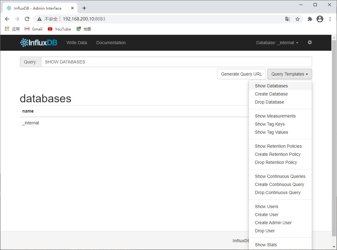This screenshot has width=337, height=250.
Task: Open the Gmail bookmark
Action: pyautogui.click(x=34, y=29)
